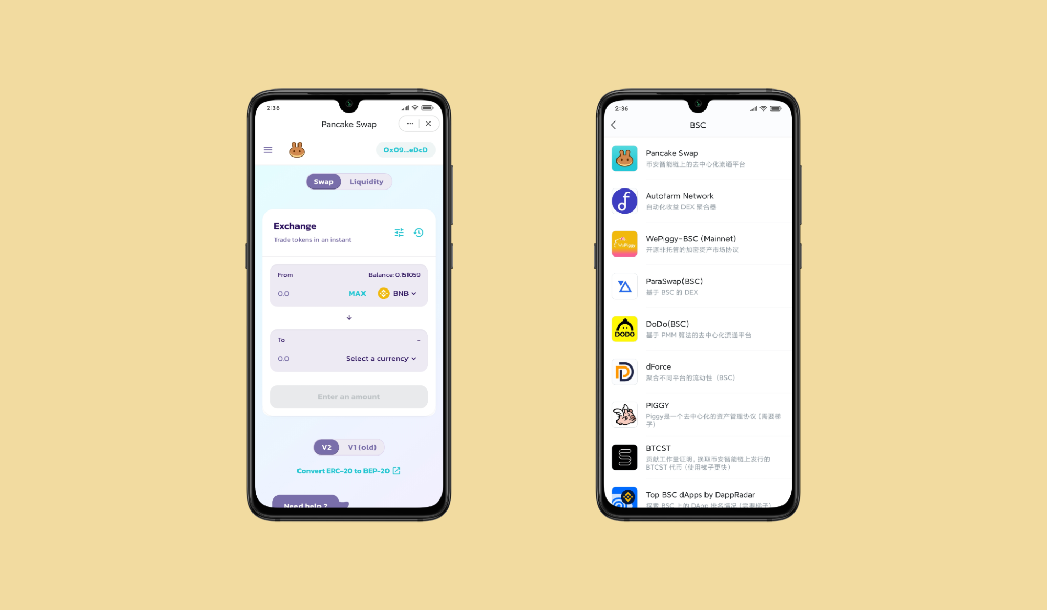Viewport: 1047px width, 611px height.
Task: Click Select a currency dropdown
Action: pyautogui.click(x=381, y=358)
